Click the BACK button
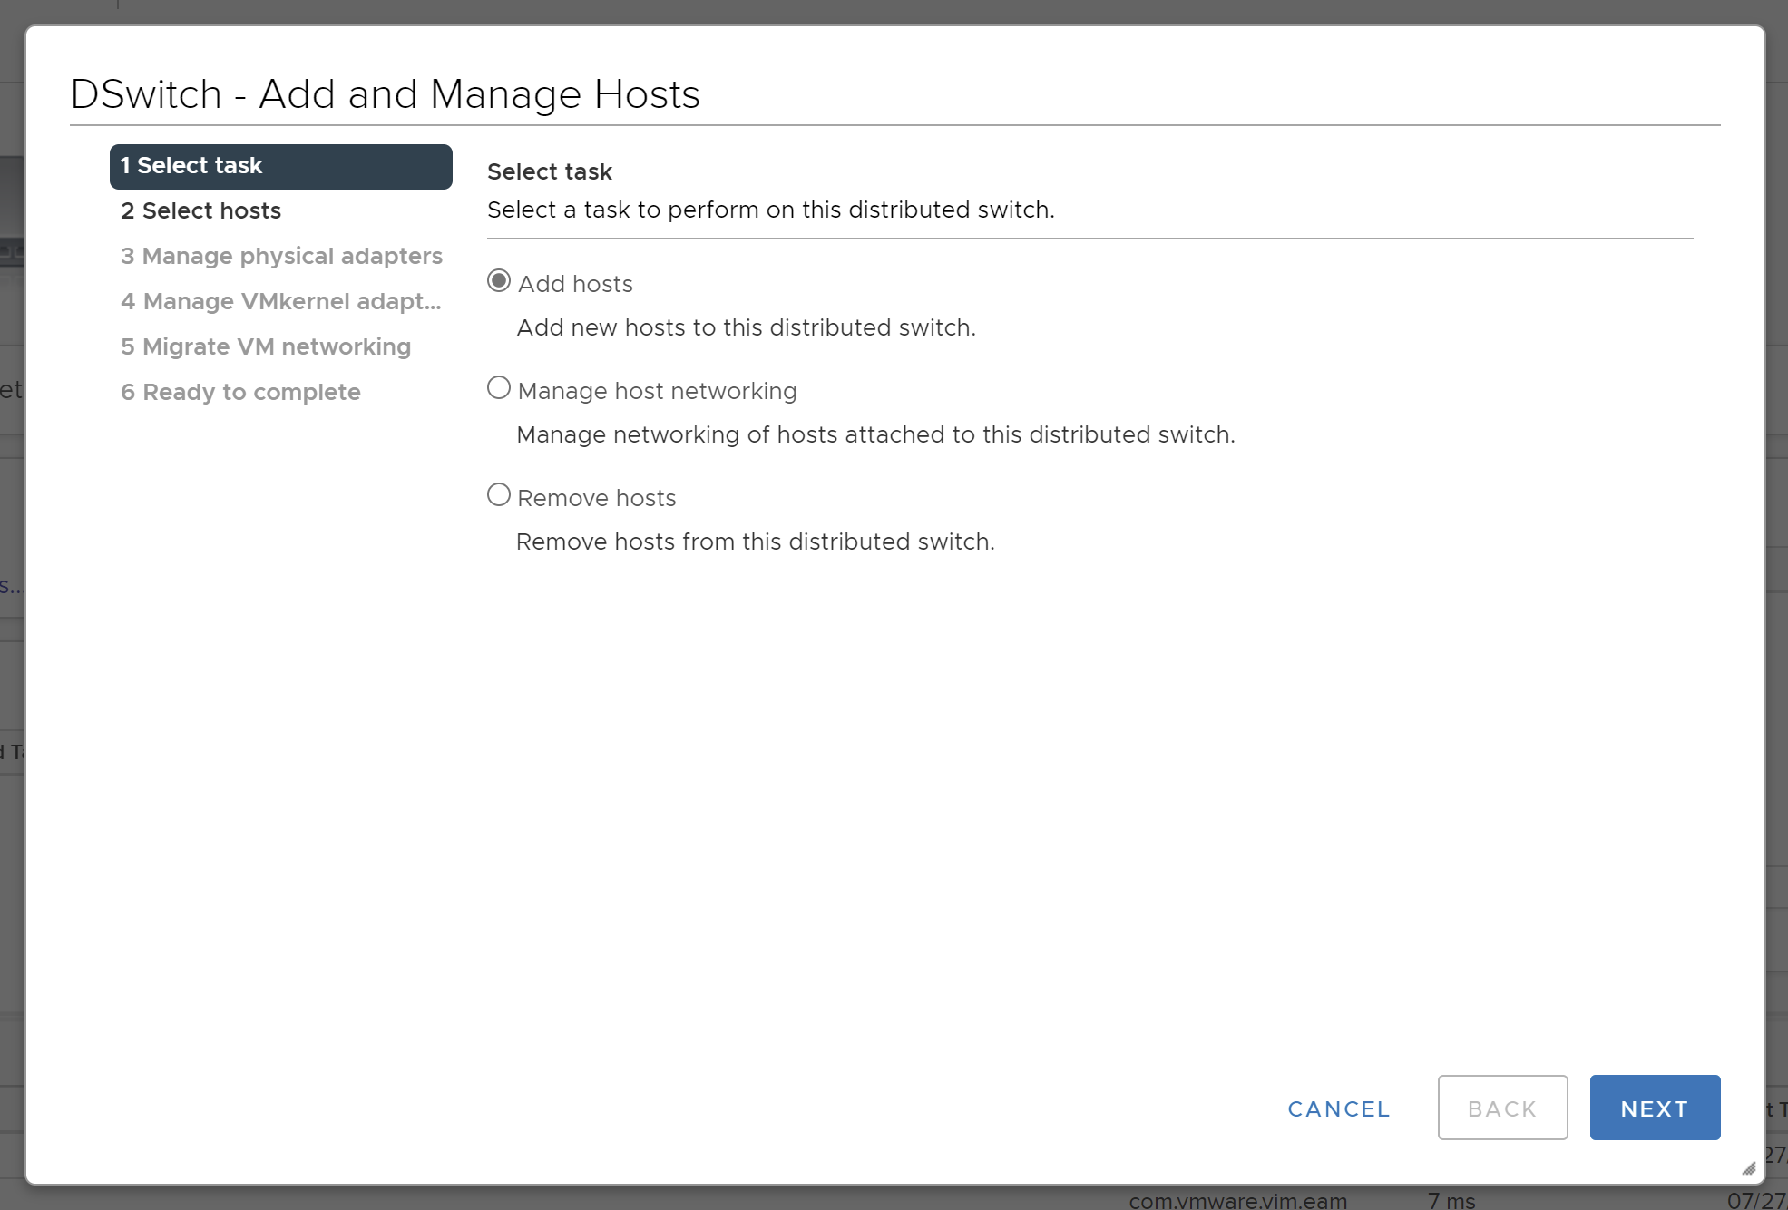The width and height of the screenshot is (1788, 1210). click(1501, 1108)
